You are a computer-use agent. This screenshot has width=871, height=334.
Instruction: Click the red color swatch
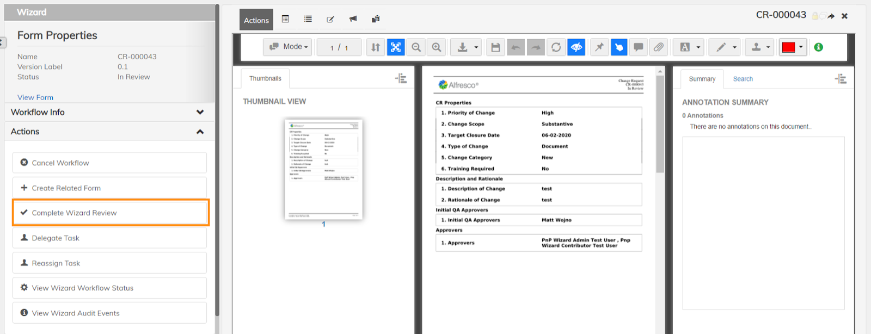(x=788, y=47)
